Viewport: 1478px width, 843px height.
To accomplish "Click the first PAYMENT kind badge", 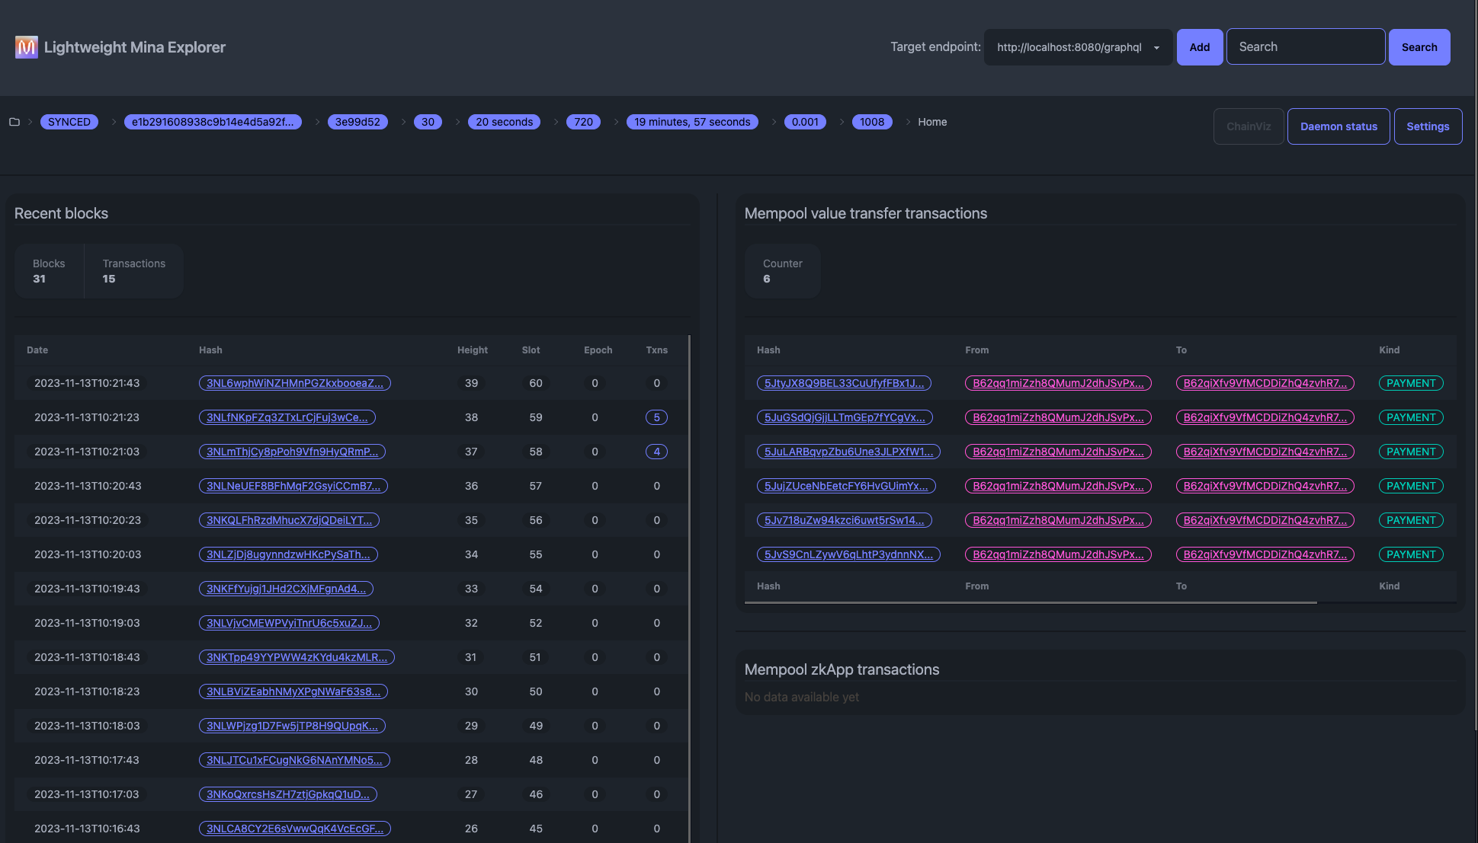I will click(x=1410, y=383).
